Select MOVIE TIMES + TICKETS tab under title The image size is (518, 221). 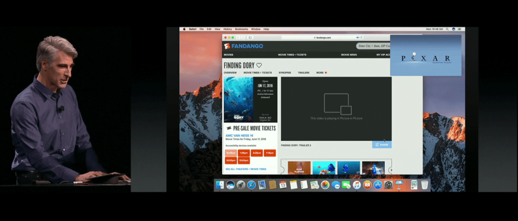[257, 72]
